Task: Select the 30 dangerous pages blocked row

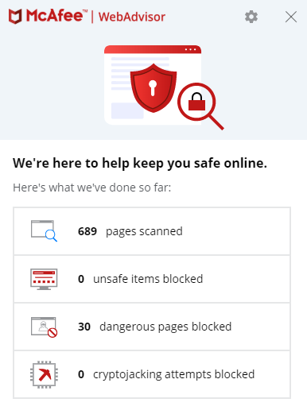Action: (152, 327)
